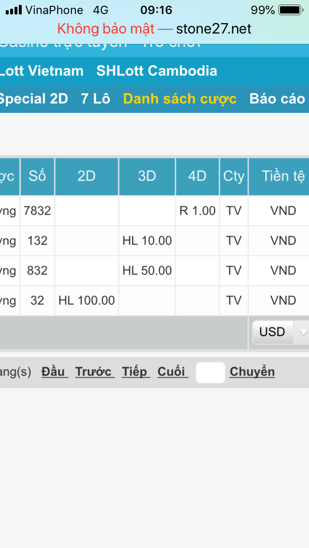The width and height of the screenshot is (309, 548).
Task: Click the 3D column header
Action: tap(147, 176)
